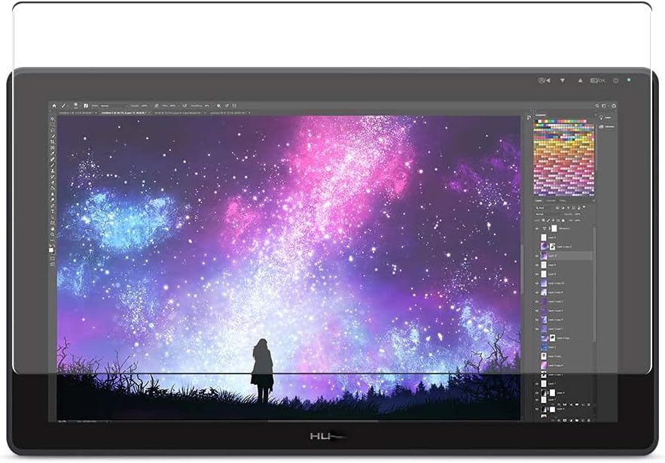Screen dimensions: 665x463
Task: Open smoothing options gear
Action: (218, 106)
